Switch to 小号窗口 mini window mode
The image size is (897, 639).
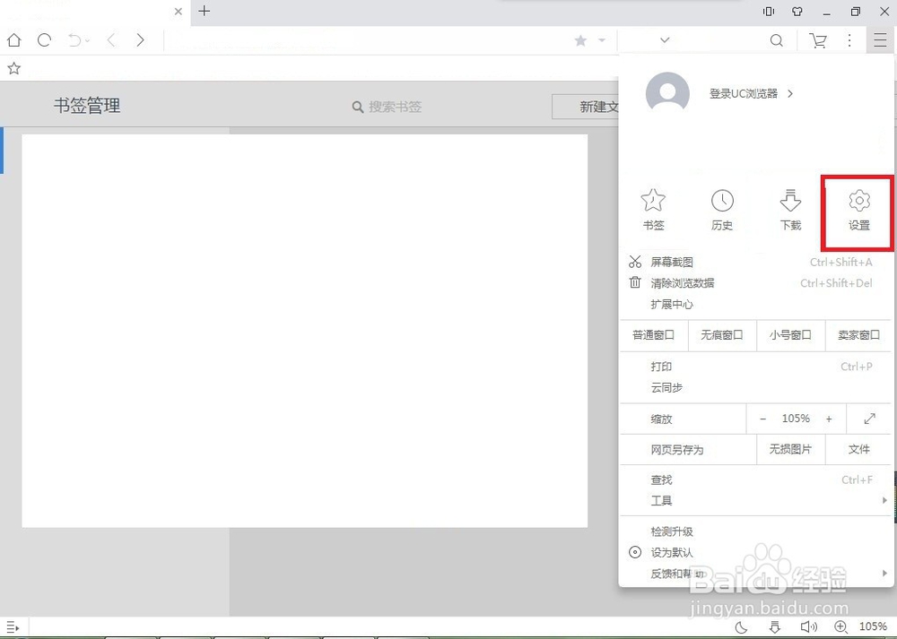pyautogui.click(x=790, y=335)
